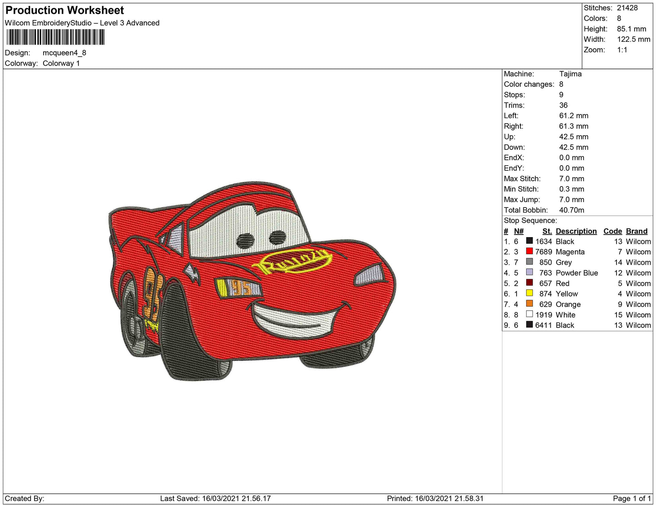This screenshot has width=656, height=505.
Task: Select the "White" description text
Action: (x=566, y=315)
